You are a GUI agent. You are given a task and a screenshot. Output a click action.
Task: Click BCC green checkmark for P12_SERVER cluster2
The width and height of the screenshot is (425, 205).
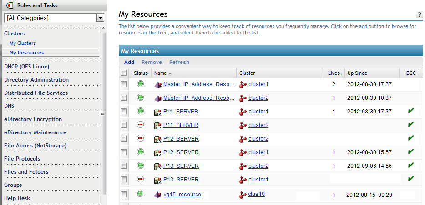(411, 138)
